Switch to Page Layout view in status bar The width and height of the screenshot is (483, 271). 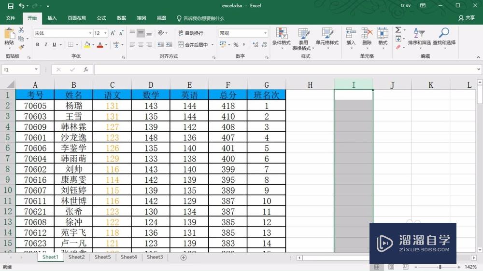[x=391, y=267]
